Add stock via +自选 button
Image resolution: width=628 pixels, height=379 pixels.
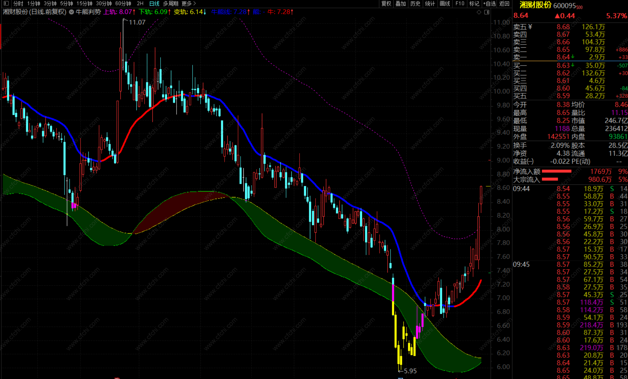point(489,4)
